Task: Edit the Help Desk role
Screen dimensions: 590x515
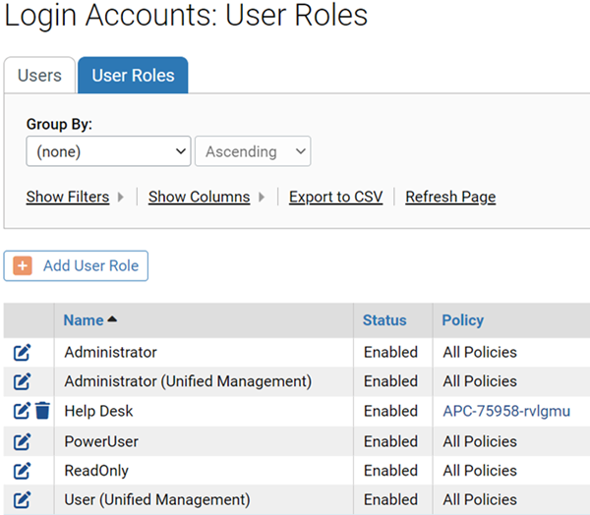Action: point(22,411)
